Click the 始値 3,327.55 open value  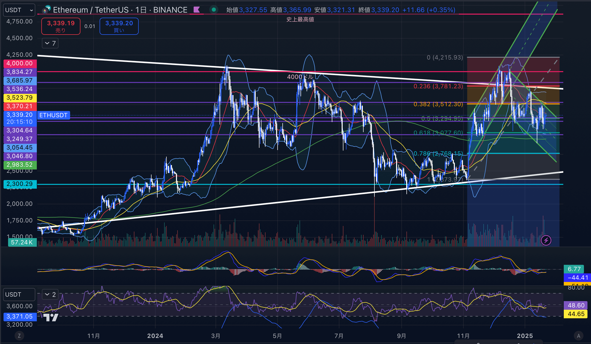coord(247,10)
